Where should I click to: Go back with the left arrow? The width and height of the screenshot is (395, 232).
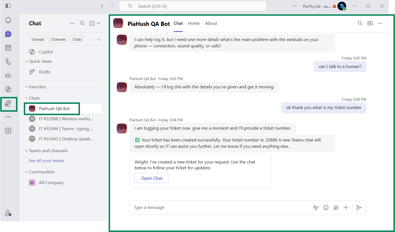coord(102,6)
